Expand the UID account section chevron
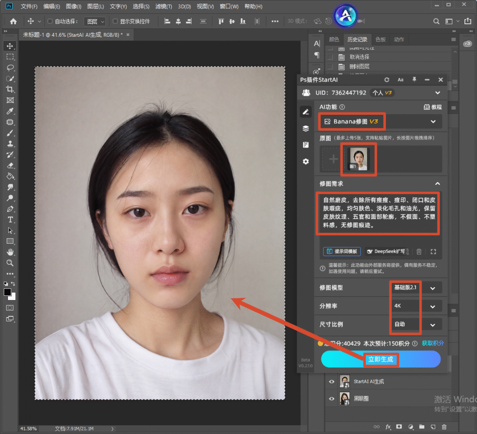477x434 pixels. (x=437, y=93)
